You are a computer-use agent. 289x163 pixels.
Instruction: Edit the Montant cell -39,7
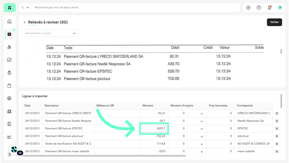[x=154, y=121]
